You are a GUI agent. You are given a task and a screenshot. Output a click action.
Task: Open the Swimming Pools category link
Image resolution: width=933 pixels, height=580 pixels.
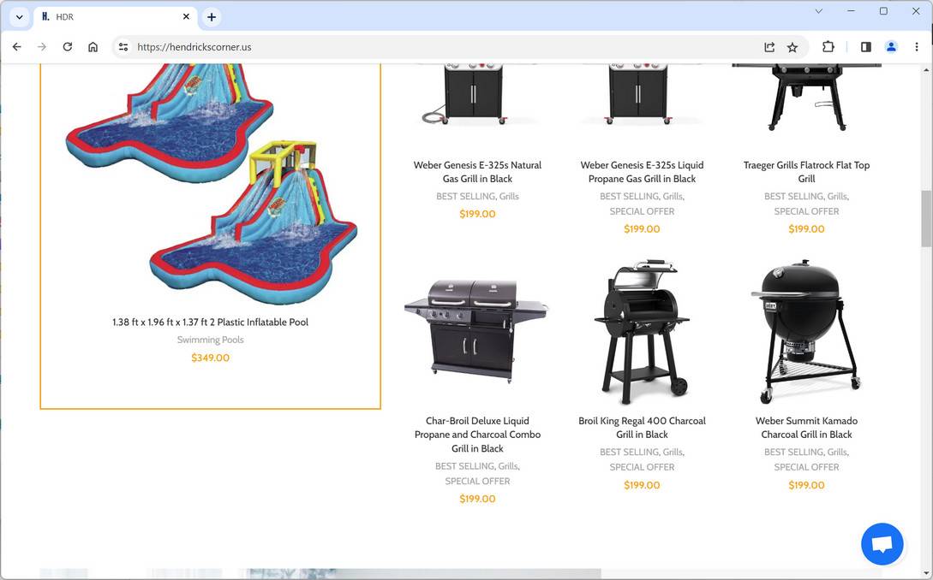(211, 340)
